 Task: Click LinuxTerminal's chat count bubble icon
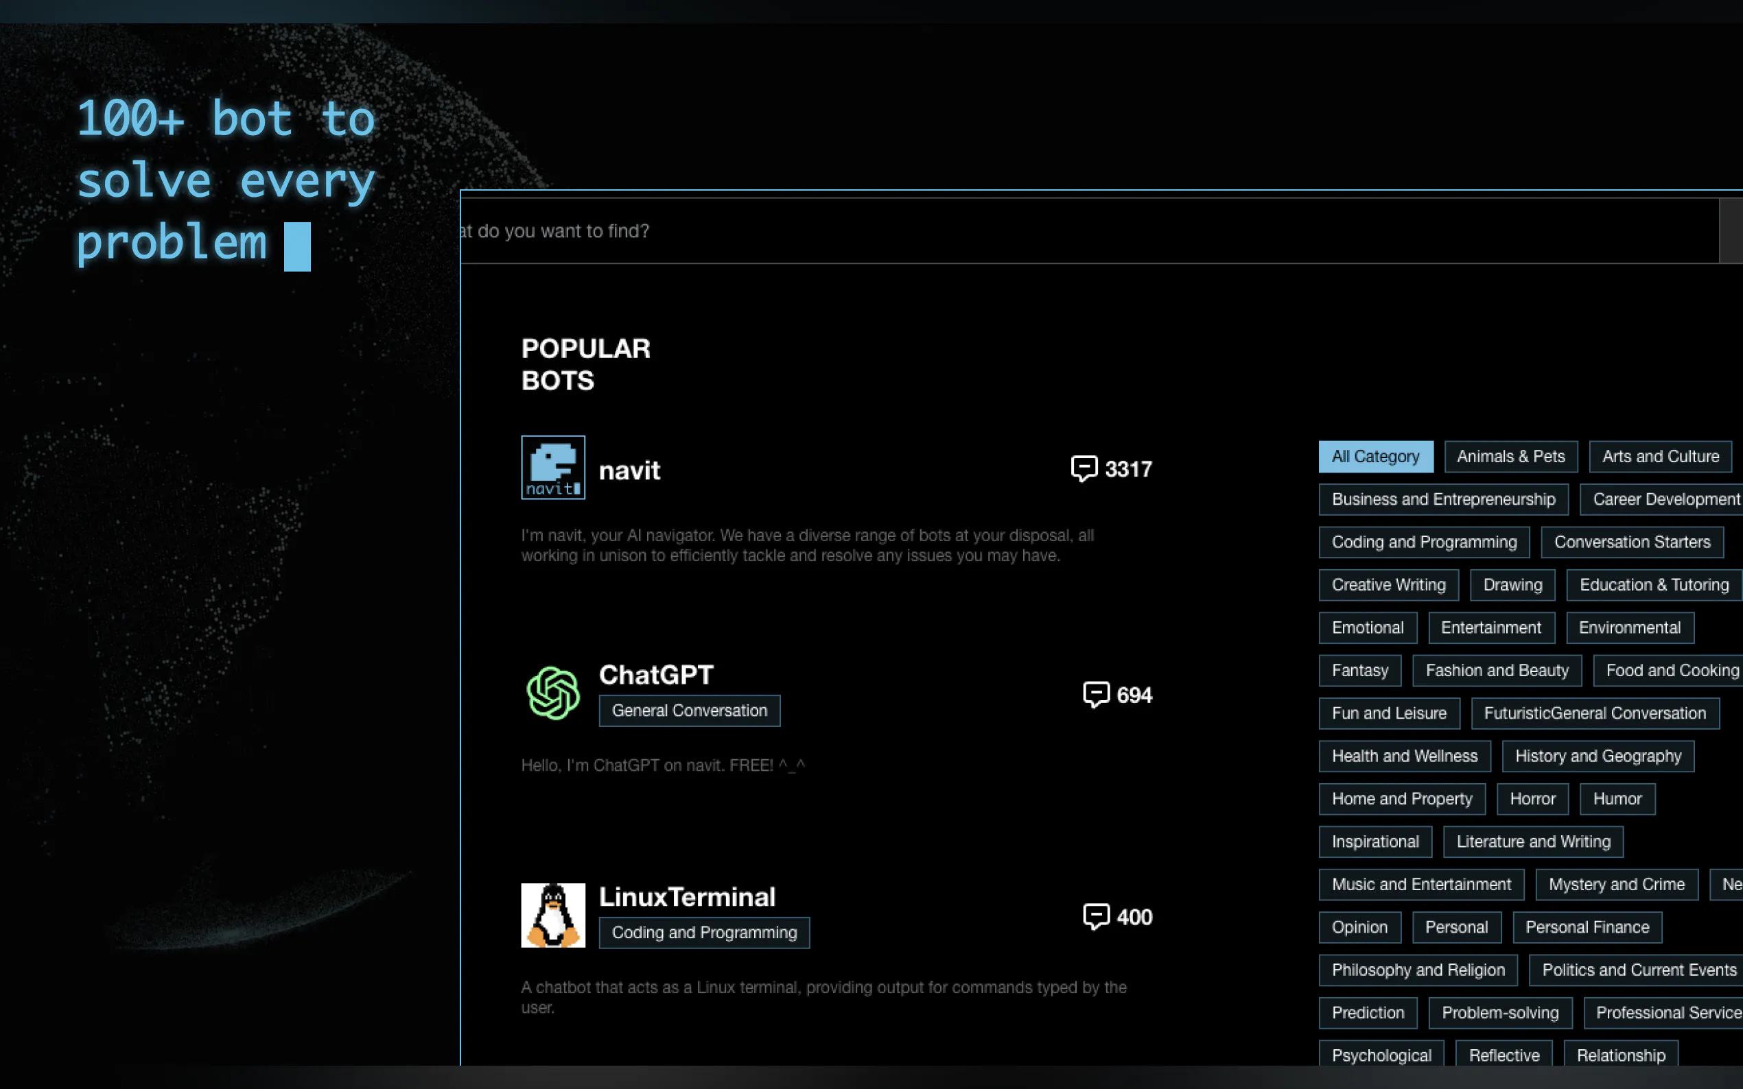[1096, 916]
